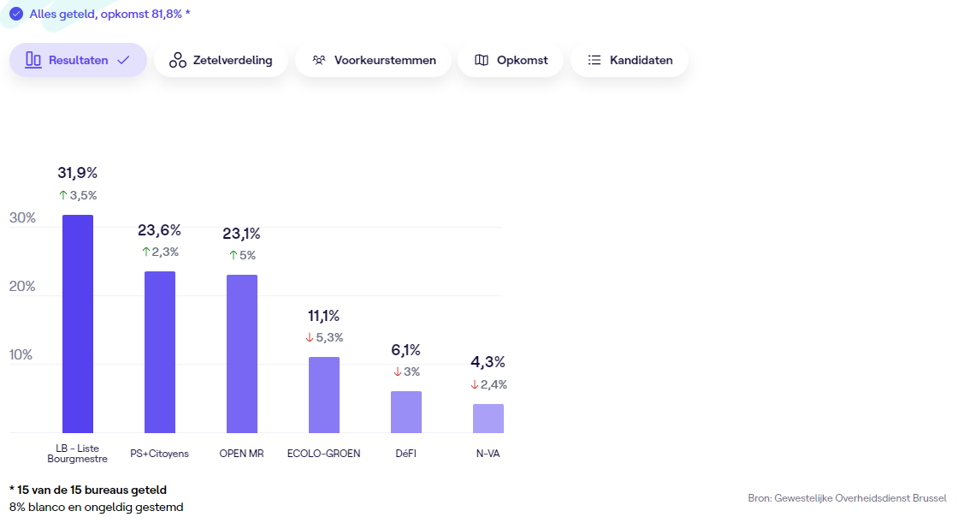Click the red down arrow above ECOLO-GROEN
Viewport: 958px width, 523px height.
310,337
